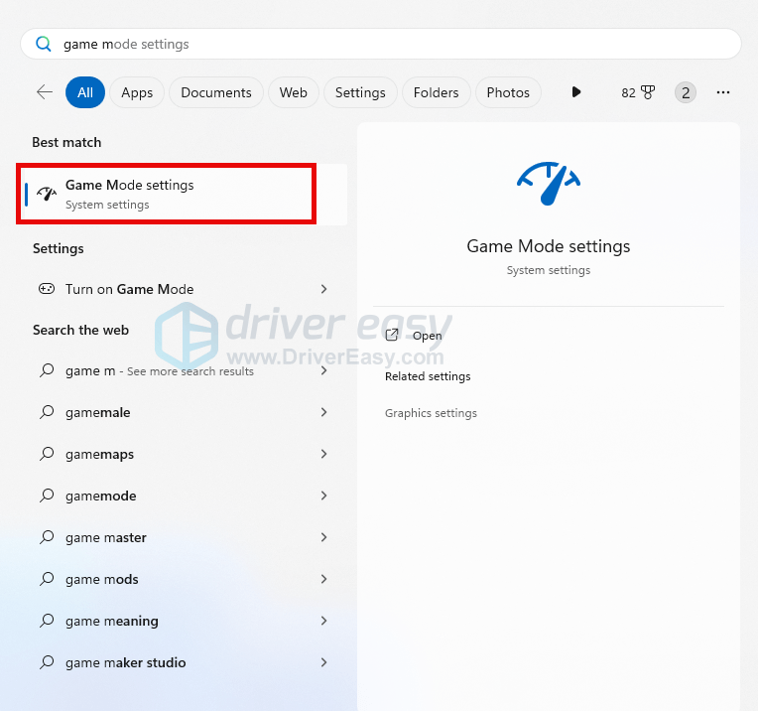Image resolution: width=758 pixels, height=711 pixels.
Task: Switch to the Documents filter tab
Action: [x=216, y=92]
